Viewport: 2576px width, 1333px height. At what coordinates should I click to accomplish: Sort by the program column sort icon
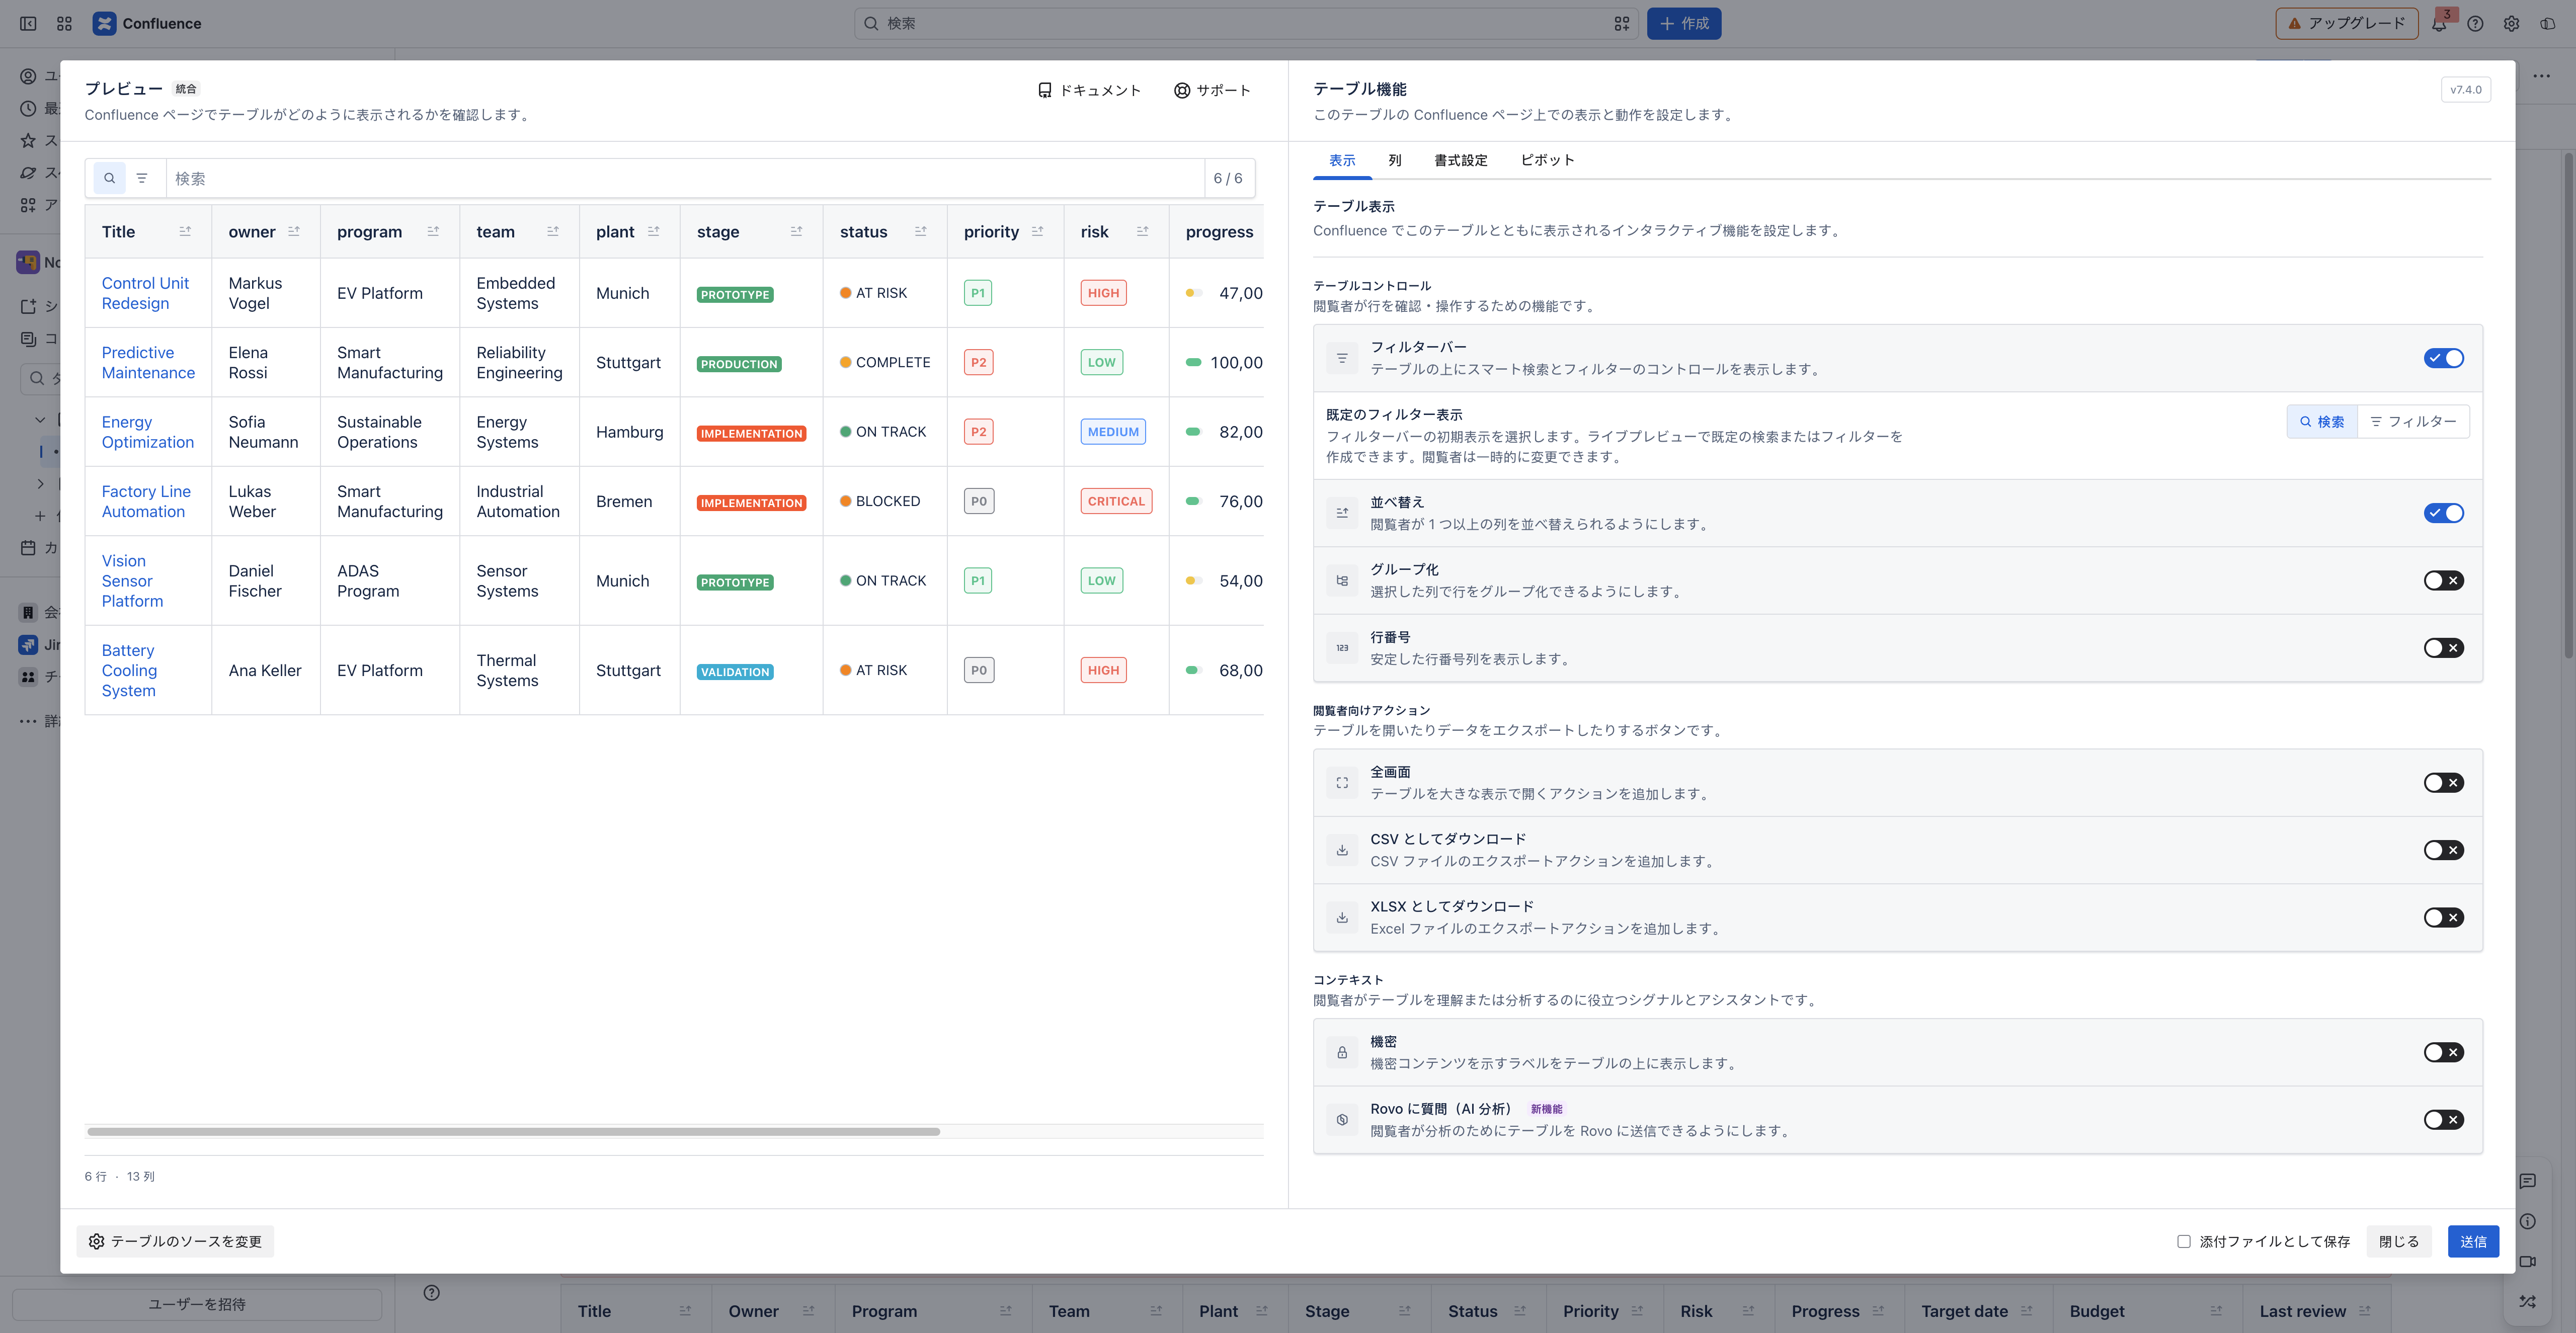(x=433, y=231)
